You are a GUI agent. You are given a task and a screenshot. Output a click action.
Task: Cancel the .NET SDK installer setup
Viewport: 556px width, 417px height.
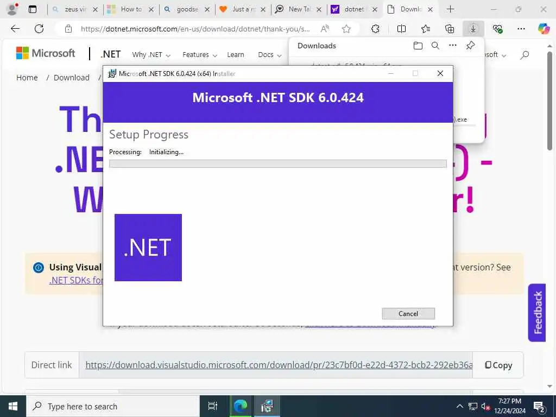408,313
